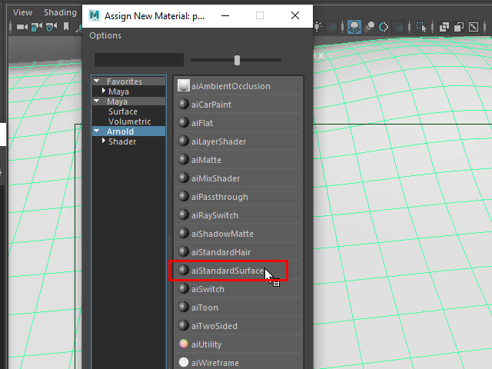The height and width of the screenshot is (369, 492).
Task: Click the shader search filter field
Action: click(138, 60)
